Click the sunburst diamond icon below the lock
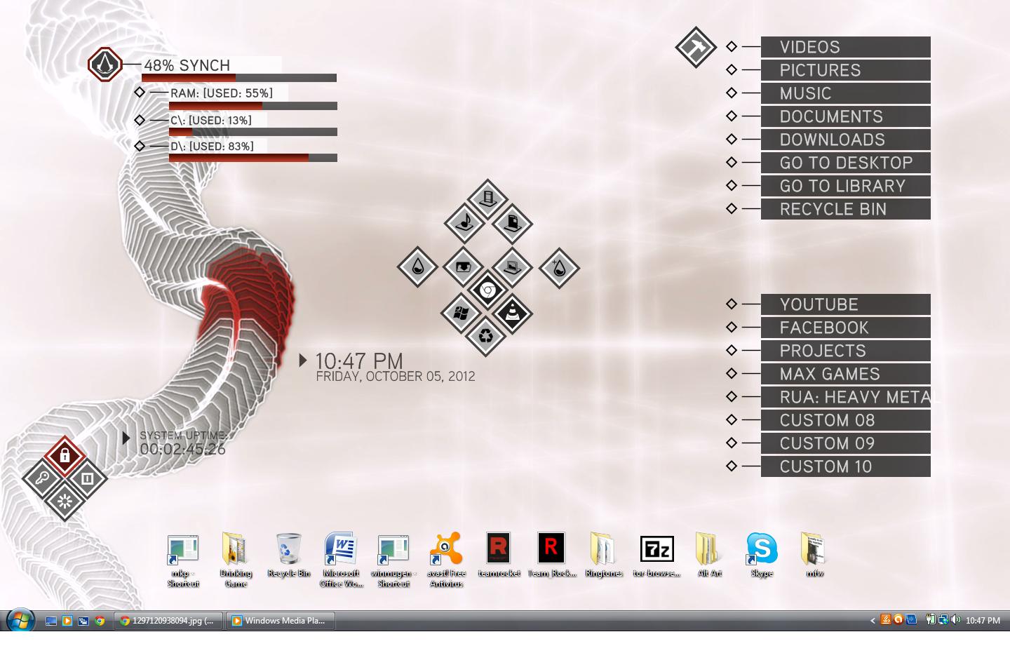The image size is (1010, 646). [65, 501]
